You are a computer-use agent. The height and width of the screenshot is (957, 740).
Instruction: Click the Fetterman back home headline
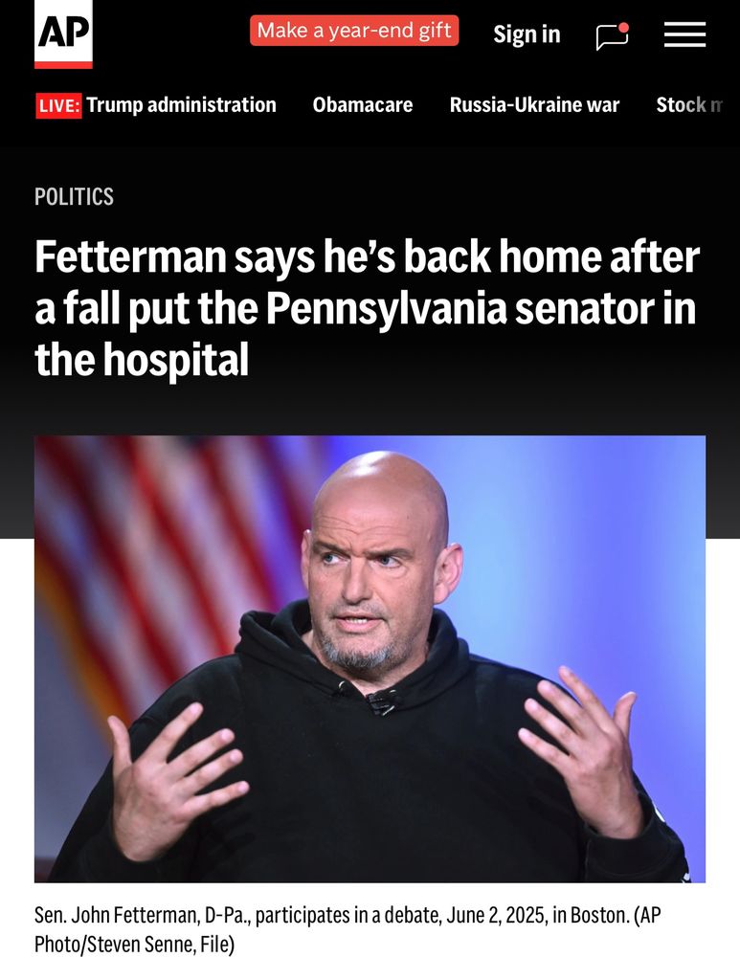tap(367, 308)
